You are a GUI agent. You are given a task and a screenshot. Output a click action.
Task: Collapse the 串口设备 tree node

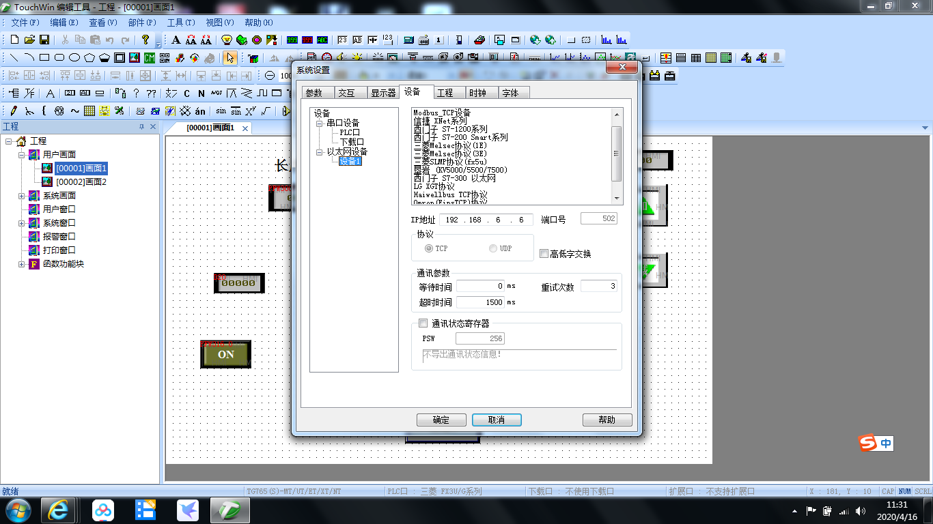tap(320, 123)
